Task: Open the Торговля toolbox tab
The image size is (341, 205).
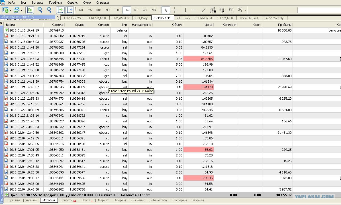Action: coord(13,200)
